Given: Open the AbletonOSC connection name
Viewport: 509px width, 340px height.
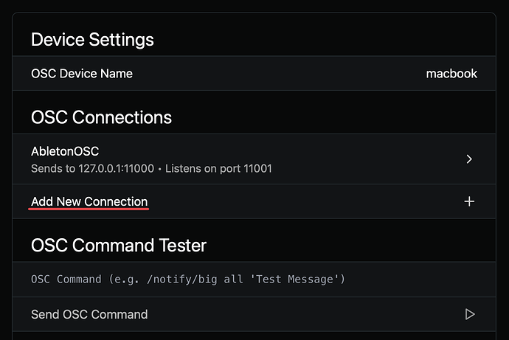Looking at the screenshot, I should (65, 151).
